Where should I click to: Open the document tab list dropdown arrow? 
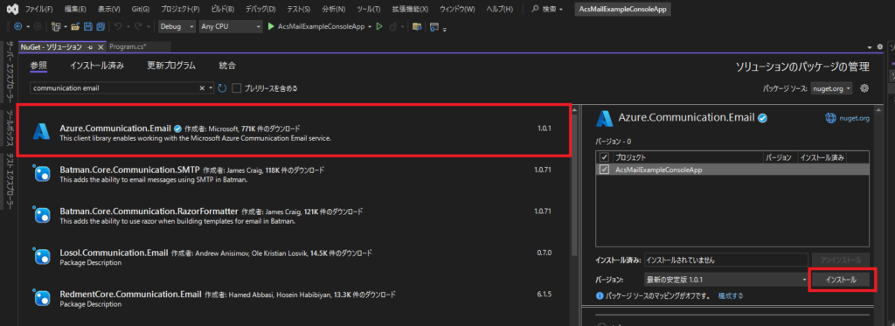(x=870, y=47)
